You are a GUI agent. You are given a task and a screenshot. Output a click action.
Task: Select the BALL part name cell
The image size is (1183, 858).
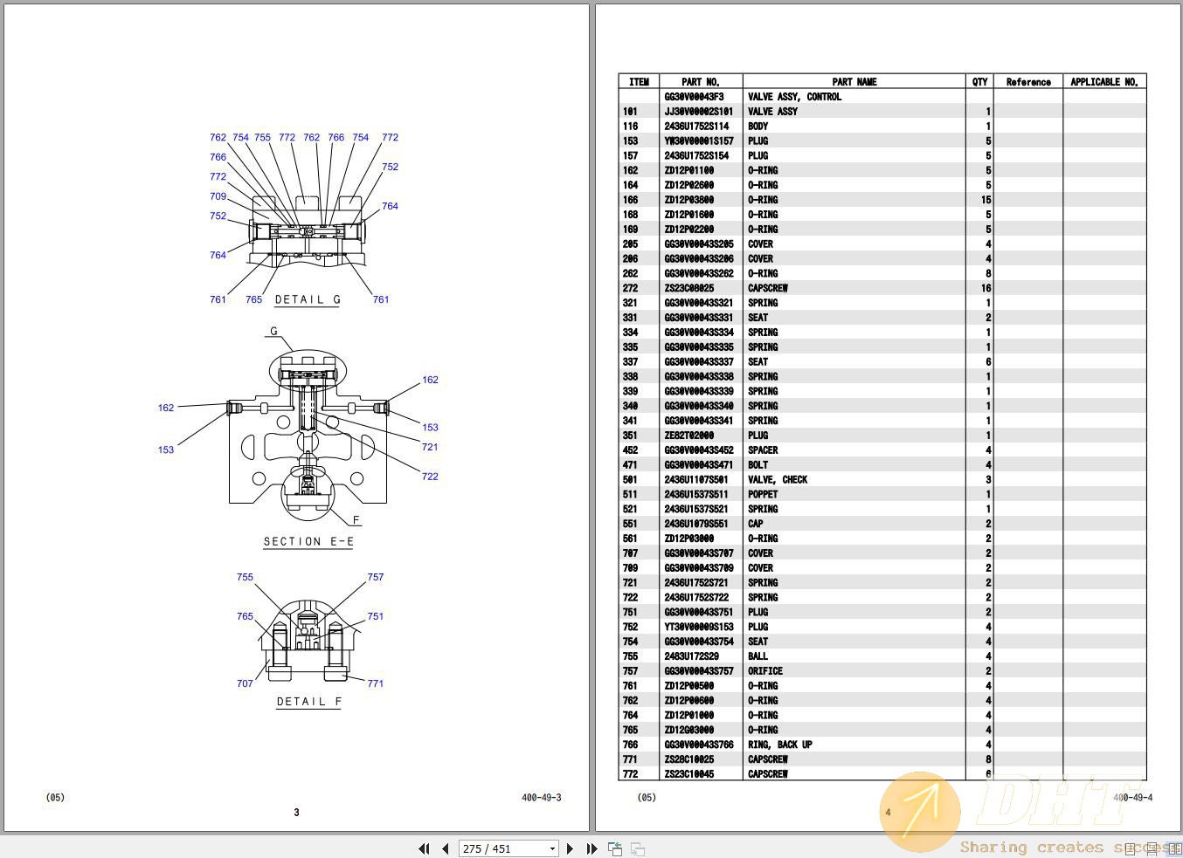click(758, 656)
